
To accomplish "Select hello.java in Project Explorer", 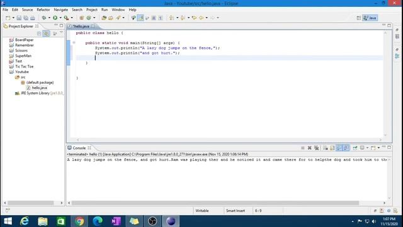I will click(39, 88).
